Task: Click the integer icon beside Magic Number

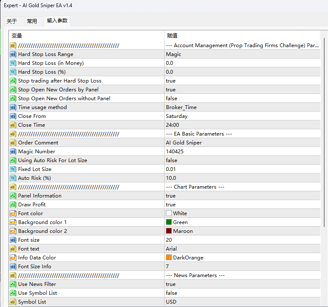Action: (x=13, y=152)
